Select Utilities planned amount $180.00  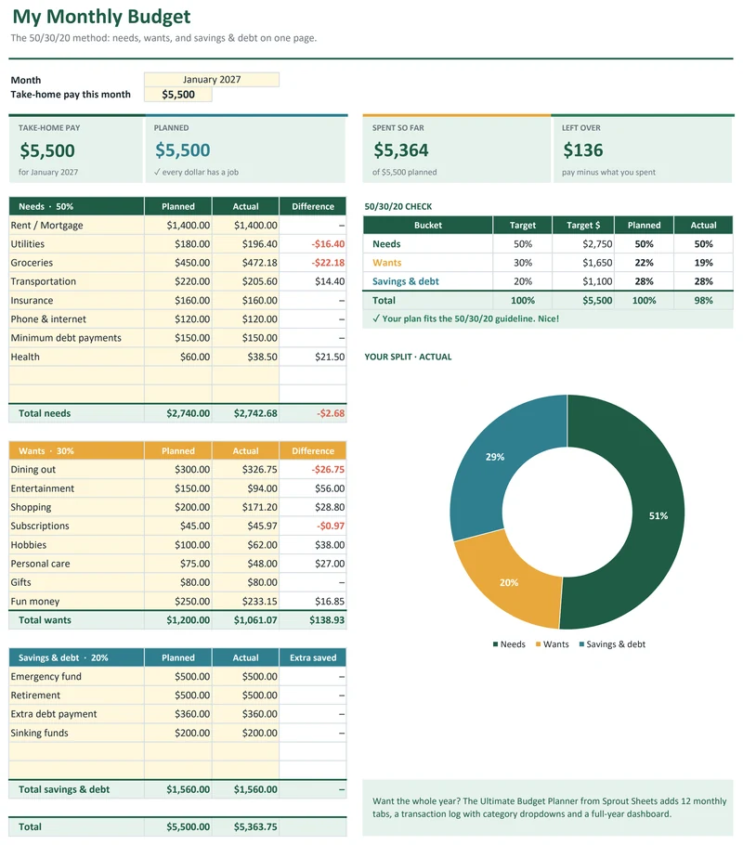tap(178, 244)
